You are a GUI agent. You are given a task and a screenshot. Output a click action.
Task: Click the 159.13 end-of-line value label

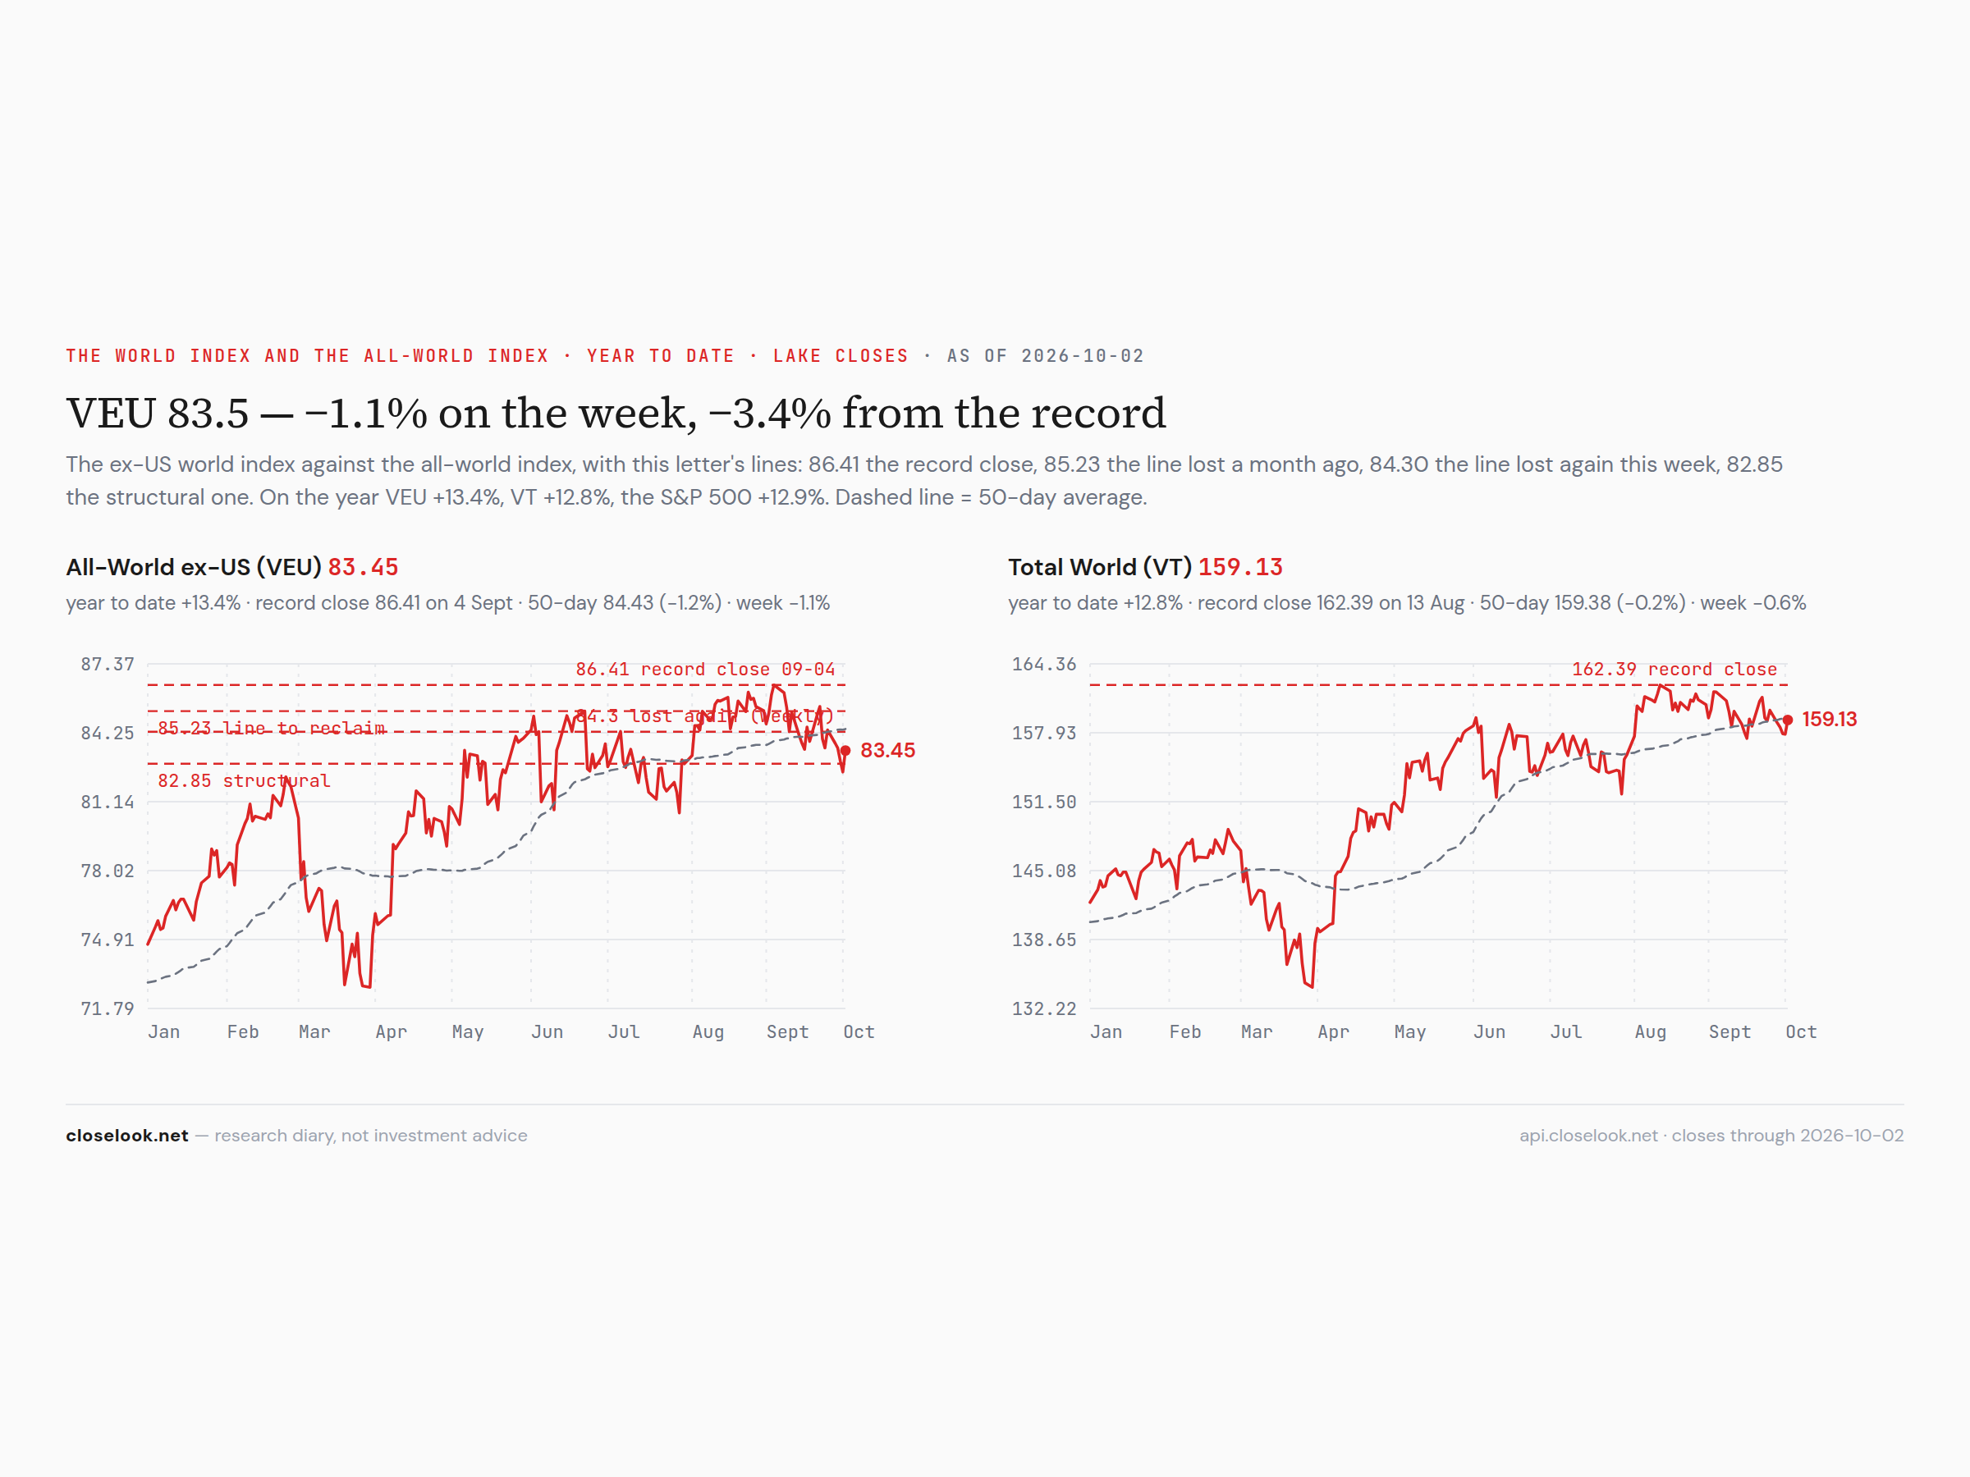click(1830, 720)
